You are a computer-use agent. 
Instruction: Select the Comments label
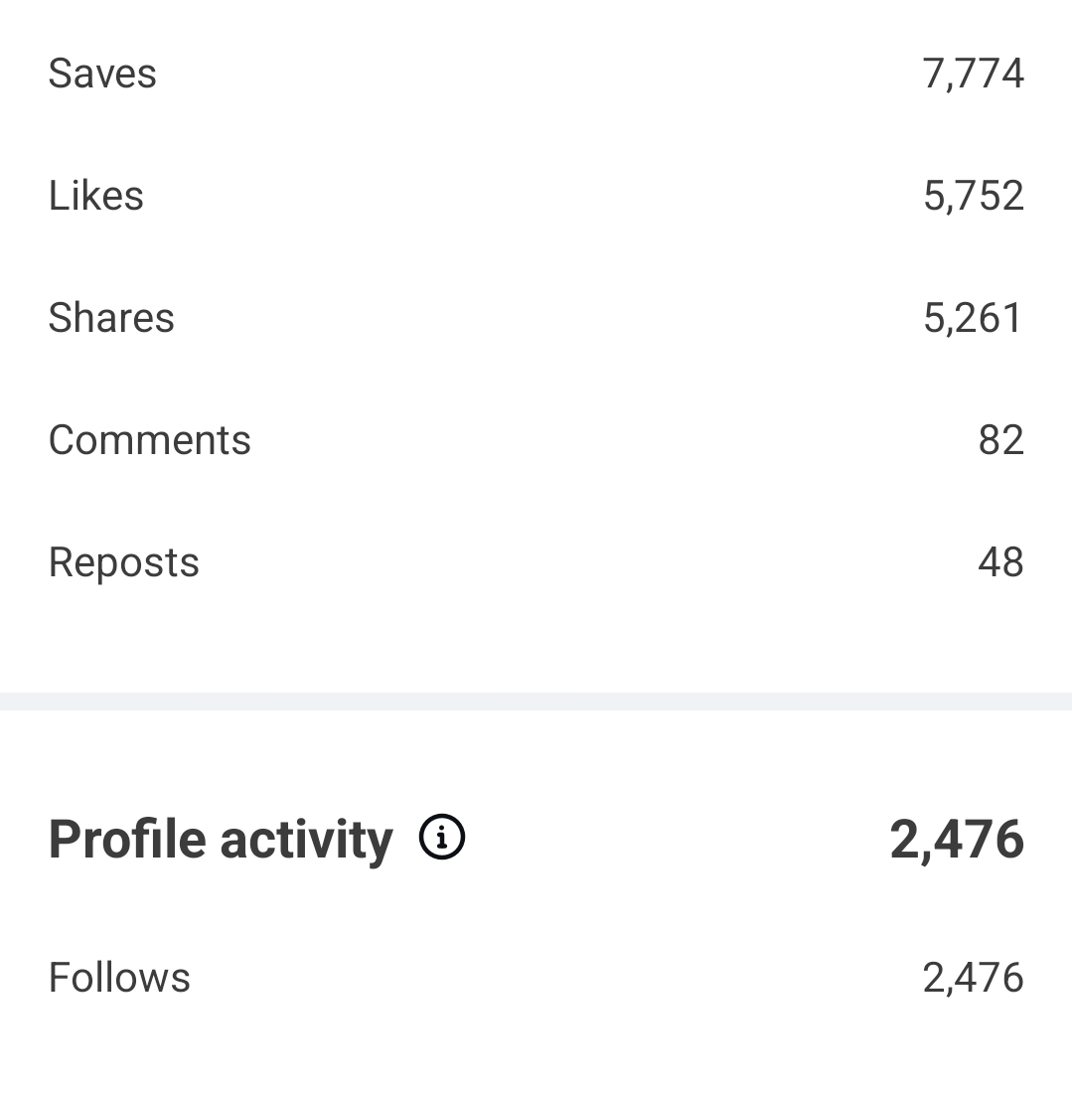tap(150, 440)
